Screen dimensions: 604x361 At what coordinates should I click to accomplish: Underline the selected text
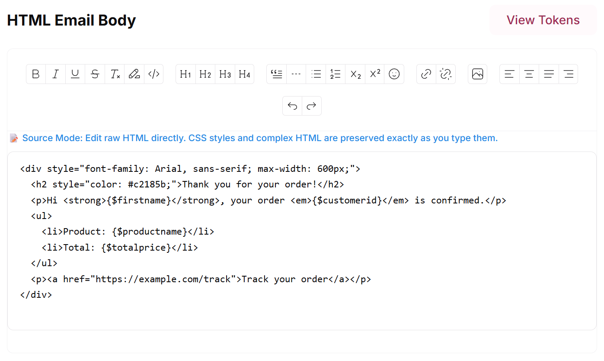point(75,74)
